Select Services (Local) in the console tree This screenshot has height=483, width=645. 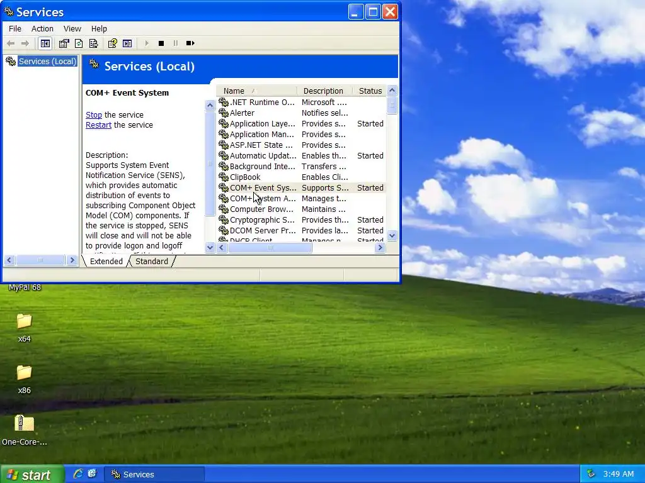point(47,61)
